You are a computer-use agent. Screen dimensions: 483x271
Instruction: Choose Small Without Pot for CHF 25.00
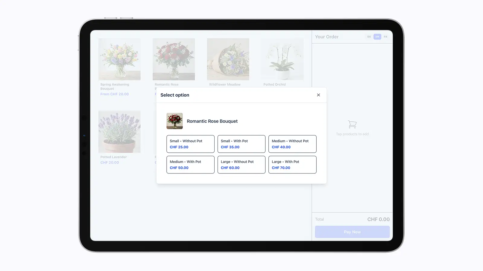(190, 144)
